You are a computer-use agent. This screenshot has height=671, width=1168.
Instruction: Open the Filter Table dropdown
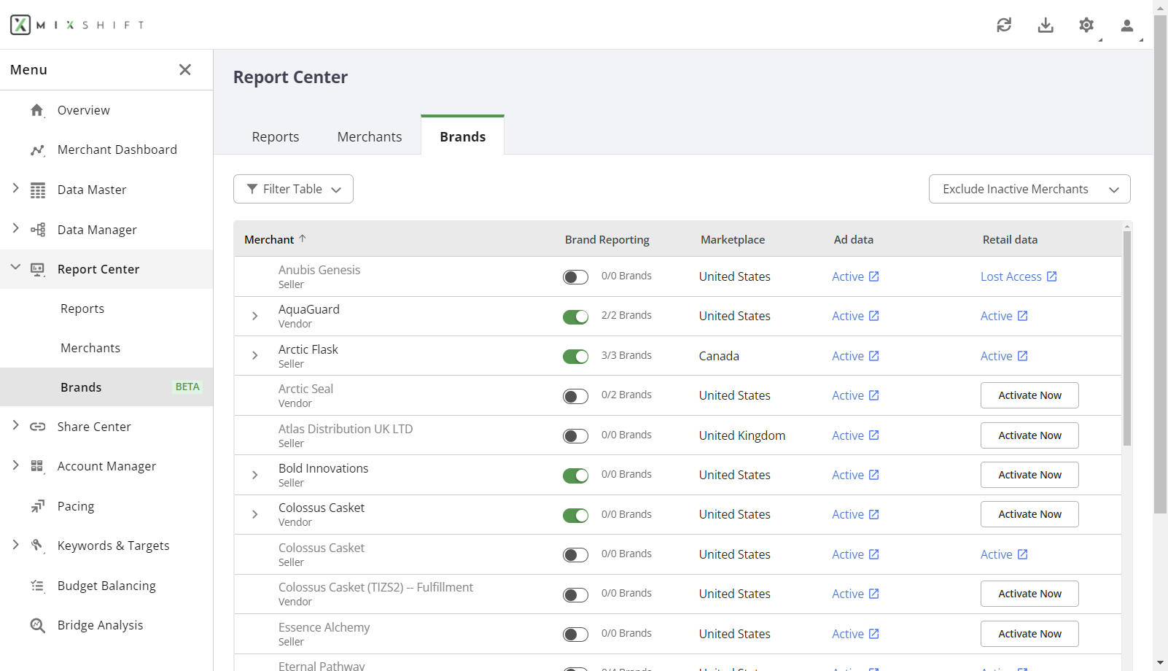pos(293,189)
